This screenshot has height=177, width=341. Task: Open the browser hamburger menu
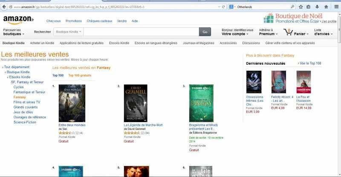click(x=336, y=7)
